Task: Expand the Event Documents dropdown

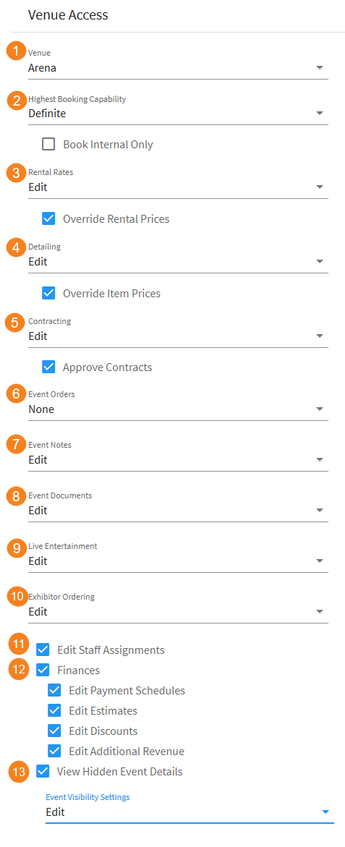Action: pyautogui.click(x=178, y=511)
